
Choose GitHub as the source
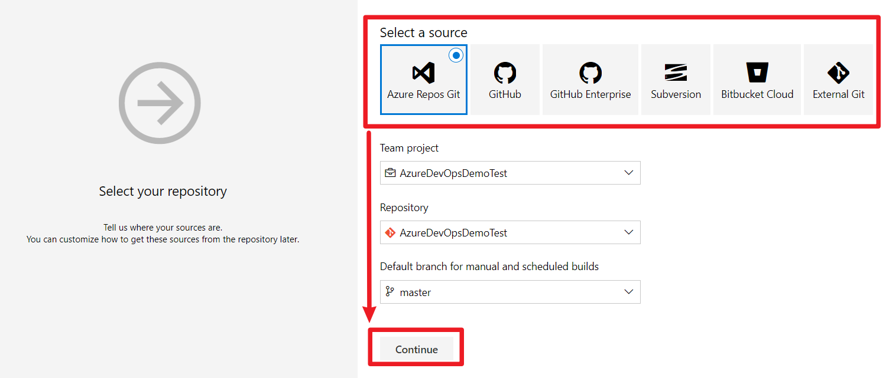tap(505, 80)
